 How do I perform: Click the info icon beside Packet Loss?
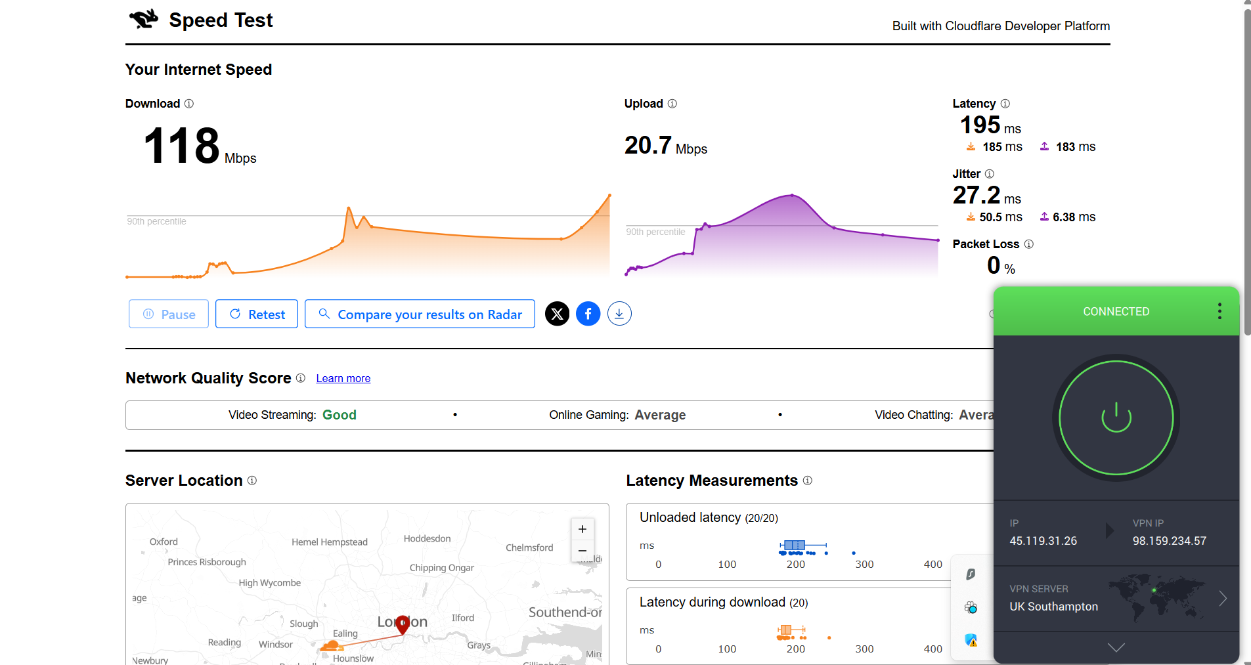[1028, 244]
